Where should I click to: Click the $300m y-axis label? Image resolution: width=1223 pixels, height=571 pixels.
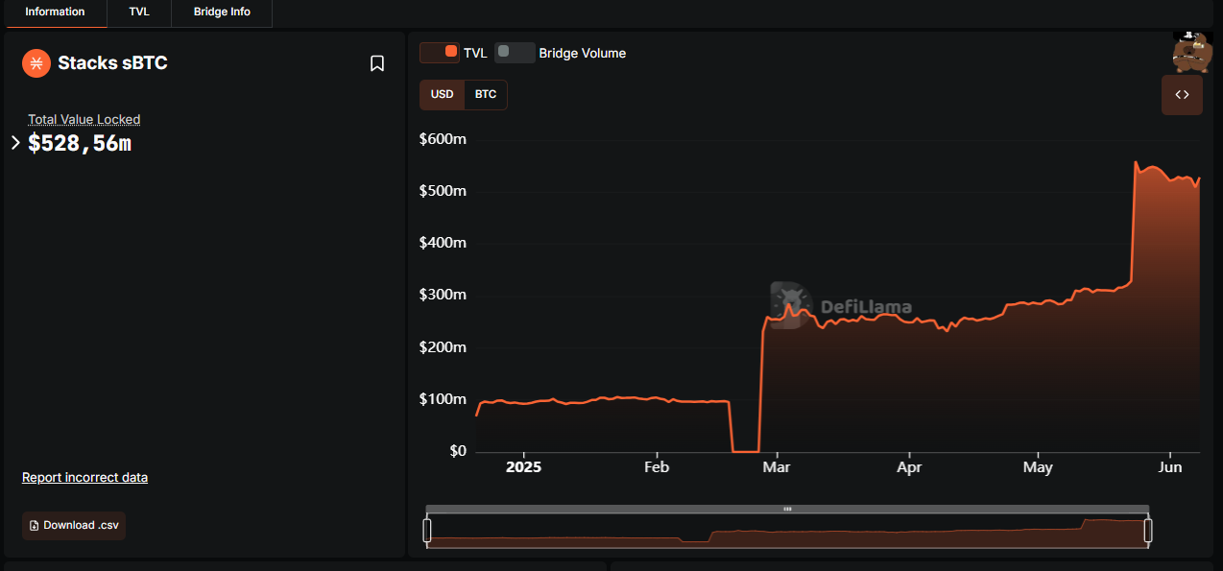[443, 295]
